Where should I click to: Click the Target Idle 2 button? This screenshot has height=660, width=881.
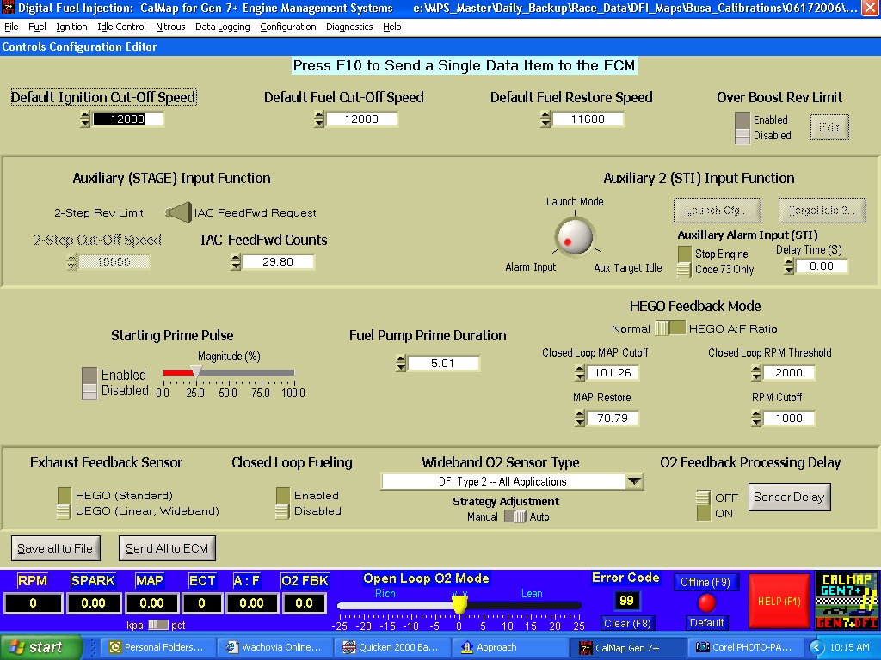(x=822, y=211)
